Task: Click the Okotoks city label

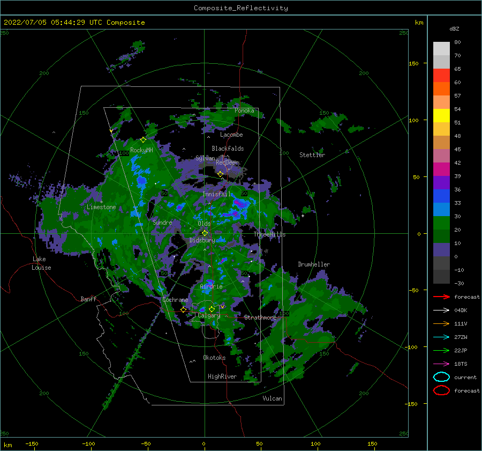Action: click(214, 357)
